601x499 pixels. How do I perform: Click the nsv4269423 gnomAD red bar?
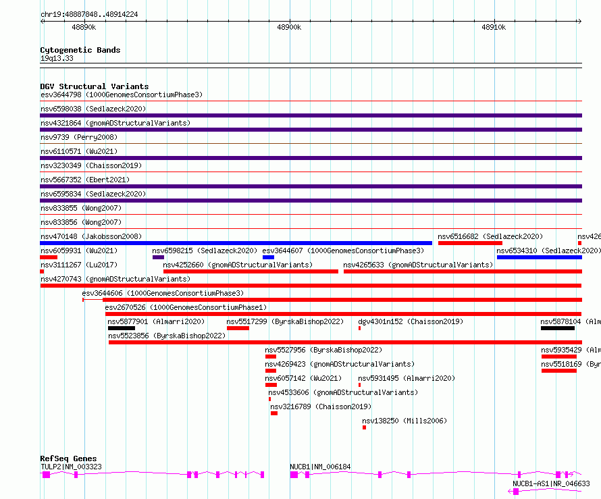point(271,371)
